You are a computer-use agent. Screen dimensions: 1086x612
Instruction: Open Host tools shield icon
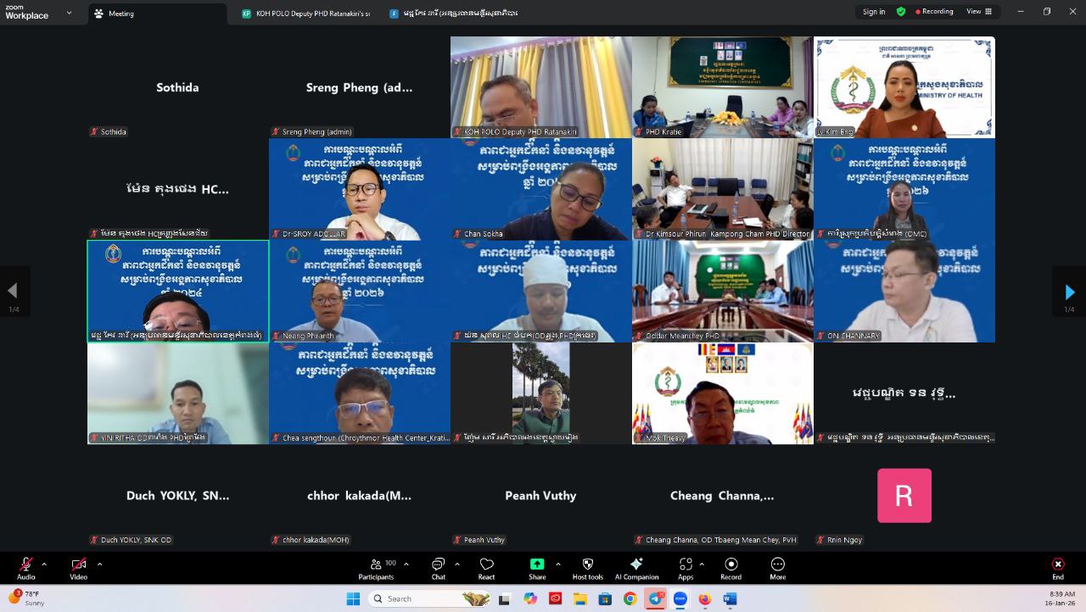(587, 565)
